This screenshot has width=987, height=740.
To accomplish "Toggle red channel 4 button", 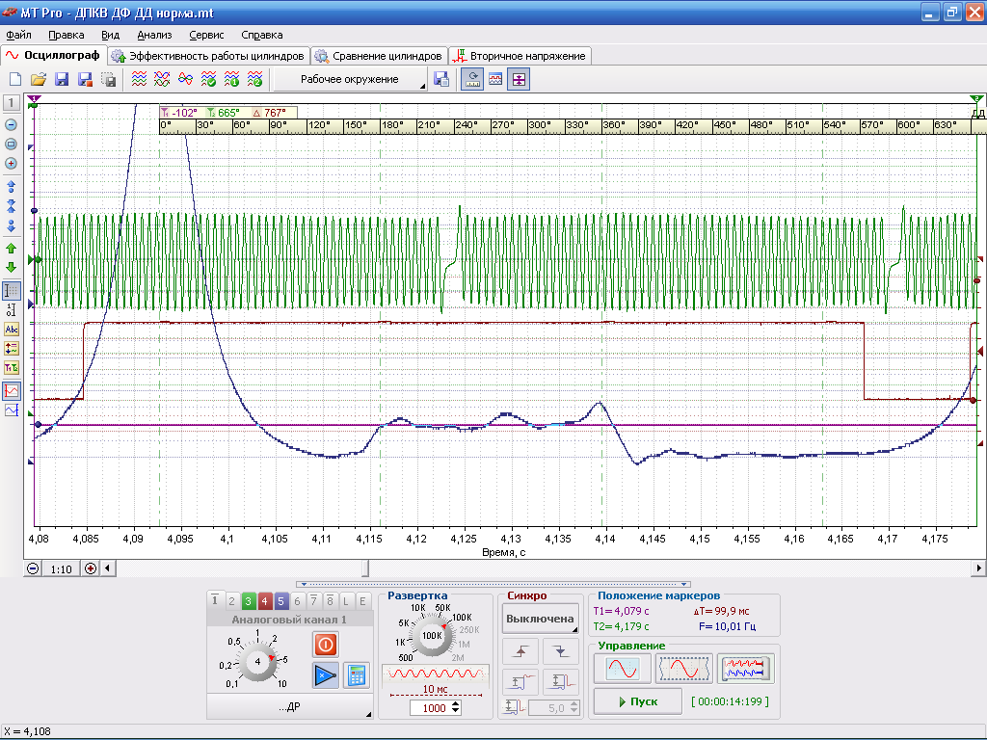I will (x=264, y=601).
